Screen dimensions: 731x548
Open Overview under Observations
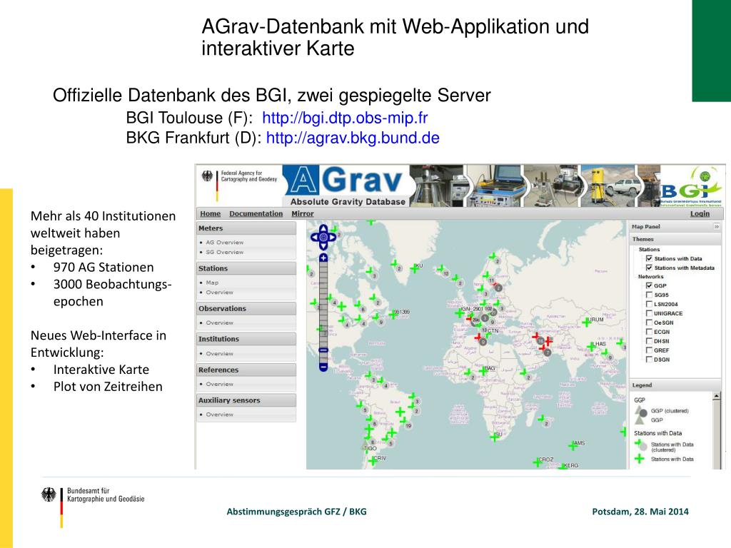click(x=220, y=323)
